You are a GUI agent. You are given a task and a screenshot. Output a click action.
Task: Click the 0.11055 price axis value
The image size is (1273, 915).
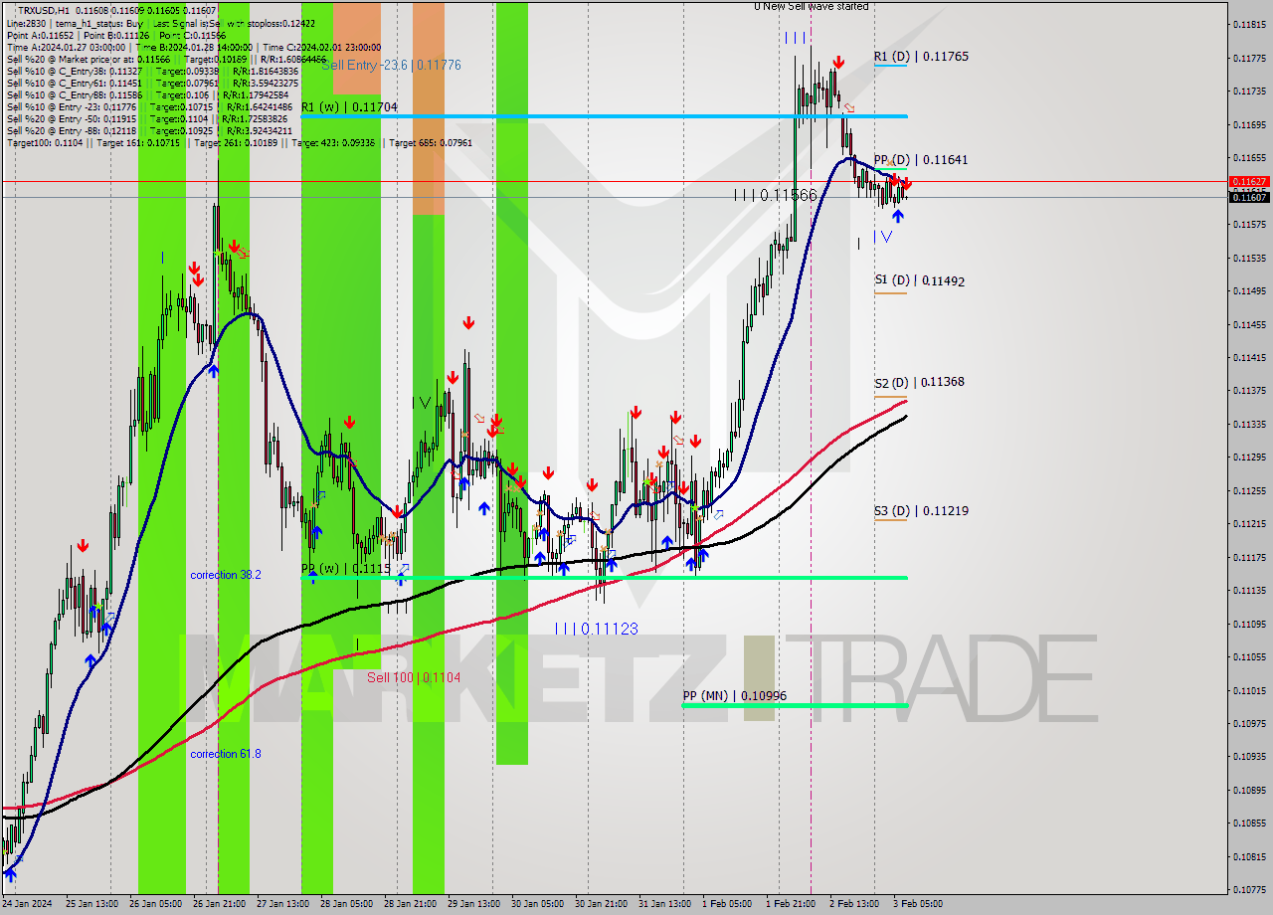pos(1249,656)
